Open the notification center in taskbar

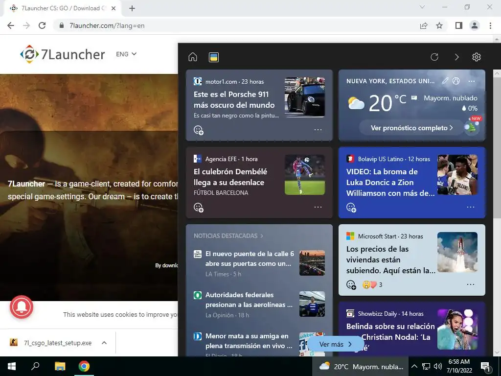click(x=486, y=367)
